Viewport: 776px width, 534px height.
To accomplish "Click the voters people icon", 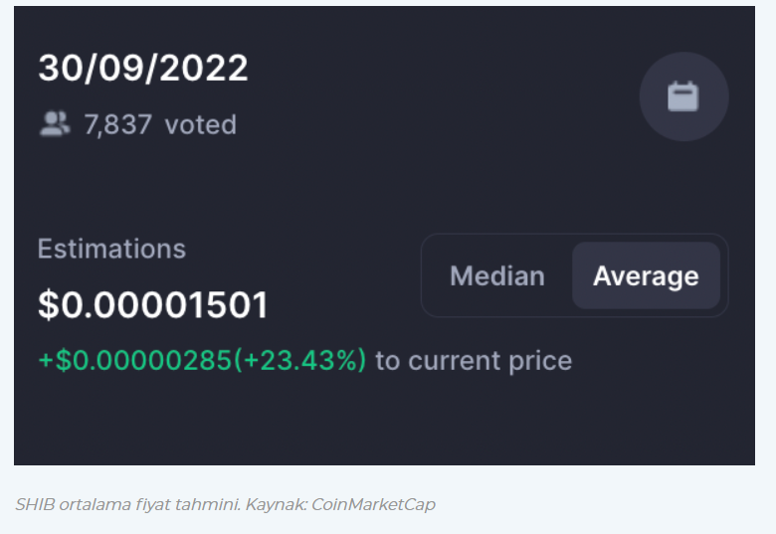I will pyautogui.click(x=55, y=123).
